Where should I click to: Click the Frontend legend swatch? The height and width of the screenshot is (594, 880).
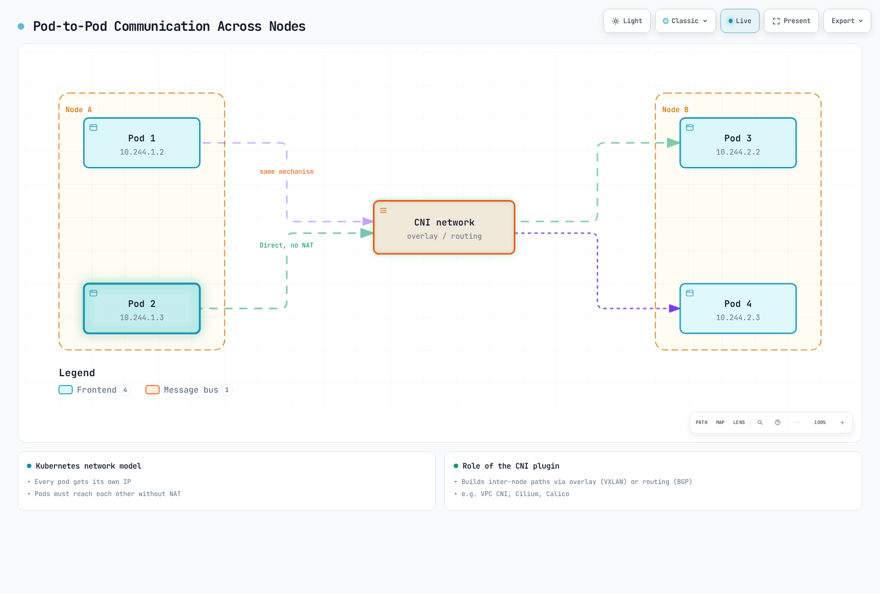click(65, 390)
